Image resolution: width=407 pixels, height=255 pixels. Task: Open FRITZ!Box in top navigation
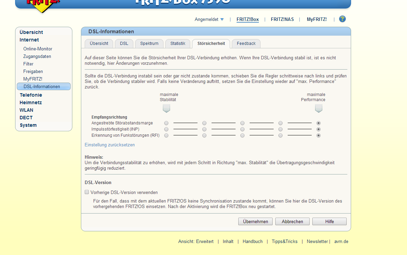[248, 20]
